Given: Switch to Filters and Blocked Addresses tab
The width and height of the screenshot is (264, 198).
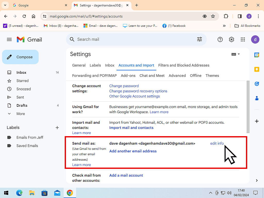Looking at the screenshot, I should coord(184,65).
